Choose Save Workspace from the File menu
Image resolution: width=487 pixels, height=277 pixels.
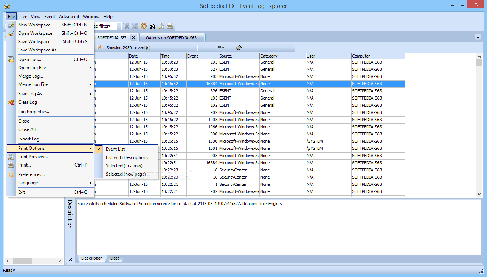[50, 42]
